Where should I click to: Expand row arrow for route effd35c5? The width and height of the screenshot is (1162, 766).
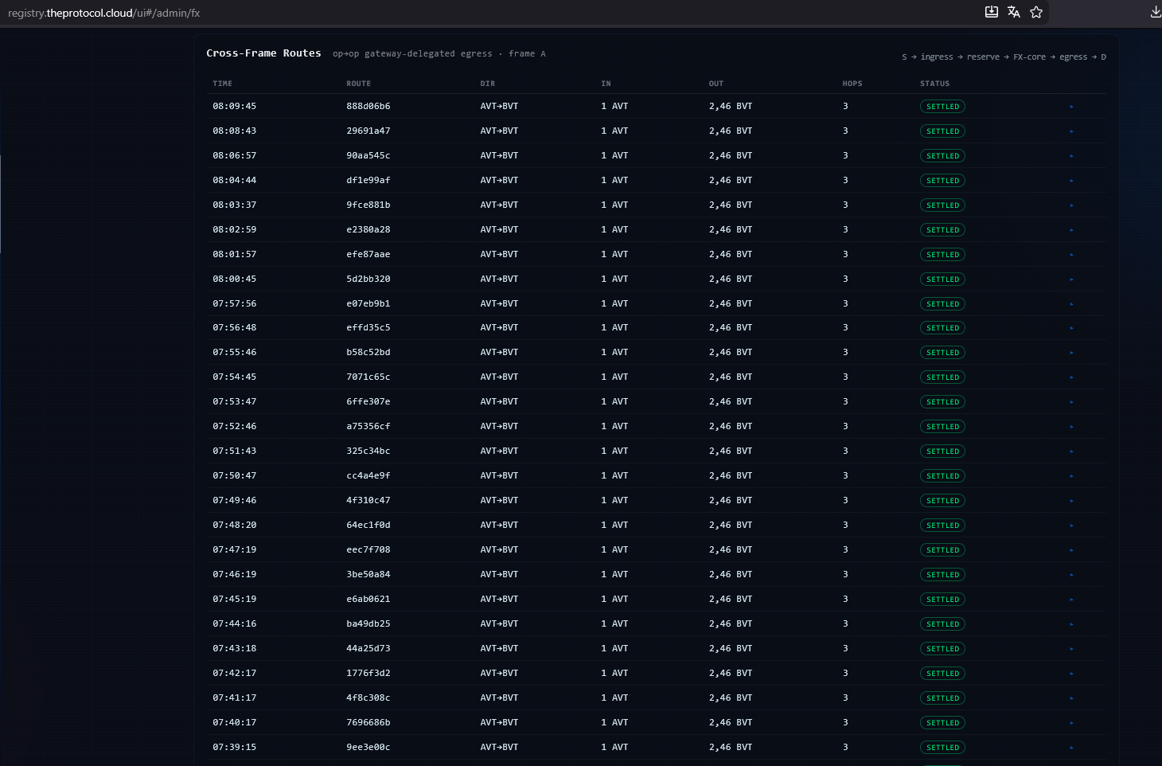pyautogui.click(x=1071, y=328)
